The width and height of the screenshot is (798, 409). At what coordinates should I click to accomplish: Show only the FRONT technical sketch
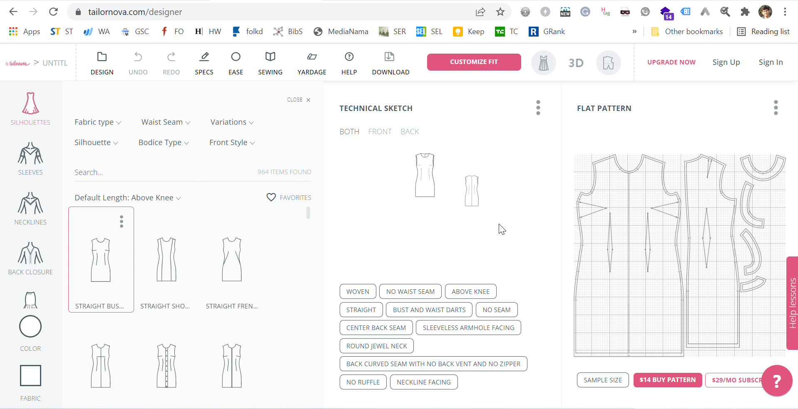point(380,132)
